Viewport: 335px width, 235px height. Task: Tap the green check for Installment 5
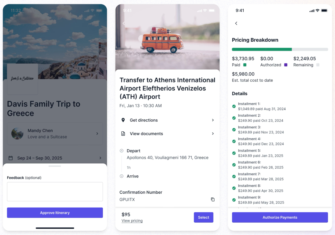pos(234,153)
